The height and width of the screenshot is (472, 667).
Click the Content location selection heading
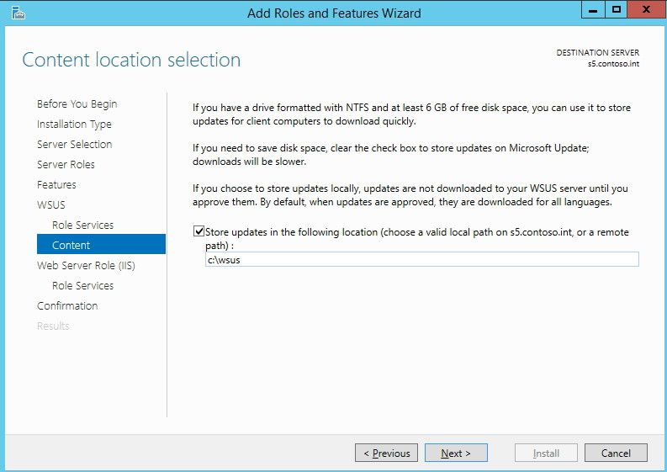(x=131, y=60)
